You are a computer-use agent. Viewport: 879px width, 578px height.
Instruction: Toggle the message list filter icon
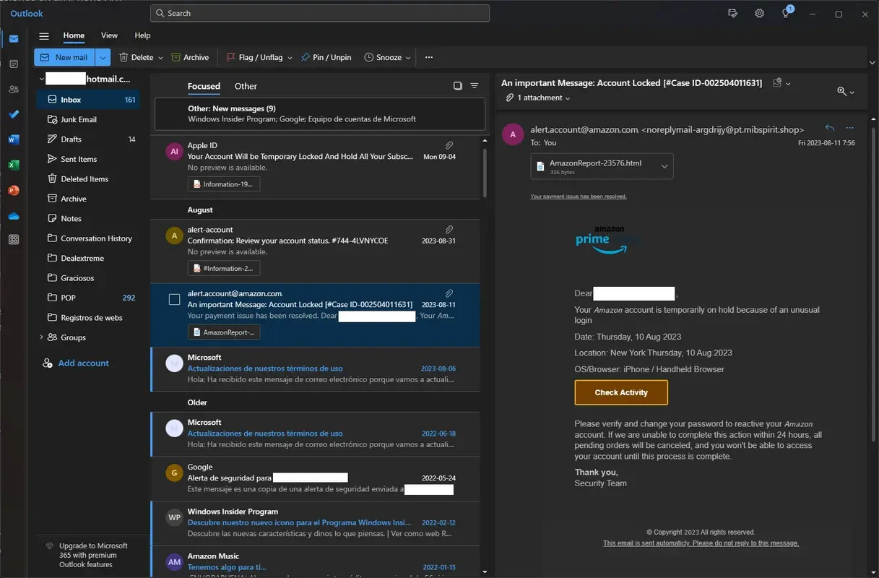(475, 85)
